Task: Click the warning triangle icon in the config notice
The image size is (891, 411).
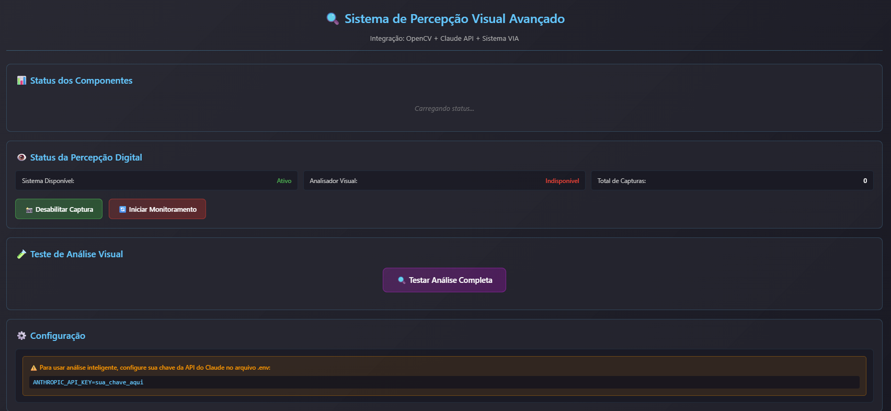Action: (34, 368)
